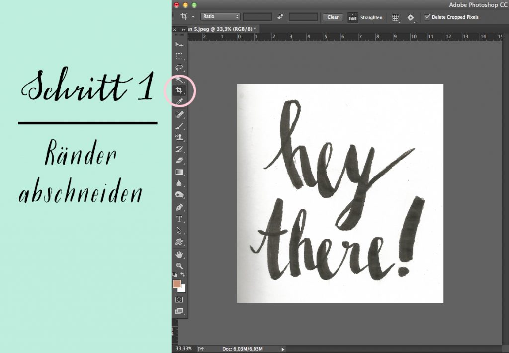The width and height of the screenshot is (509, 353).
Task: Pick the Eyedropper tool
Action: (179, 102)
